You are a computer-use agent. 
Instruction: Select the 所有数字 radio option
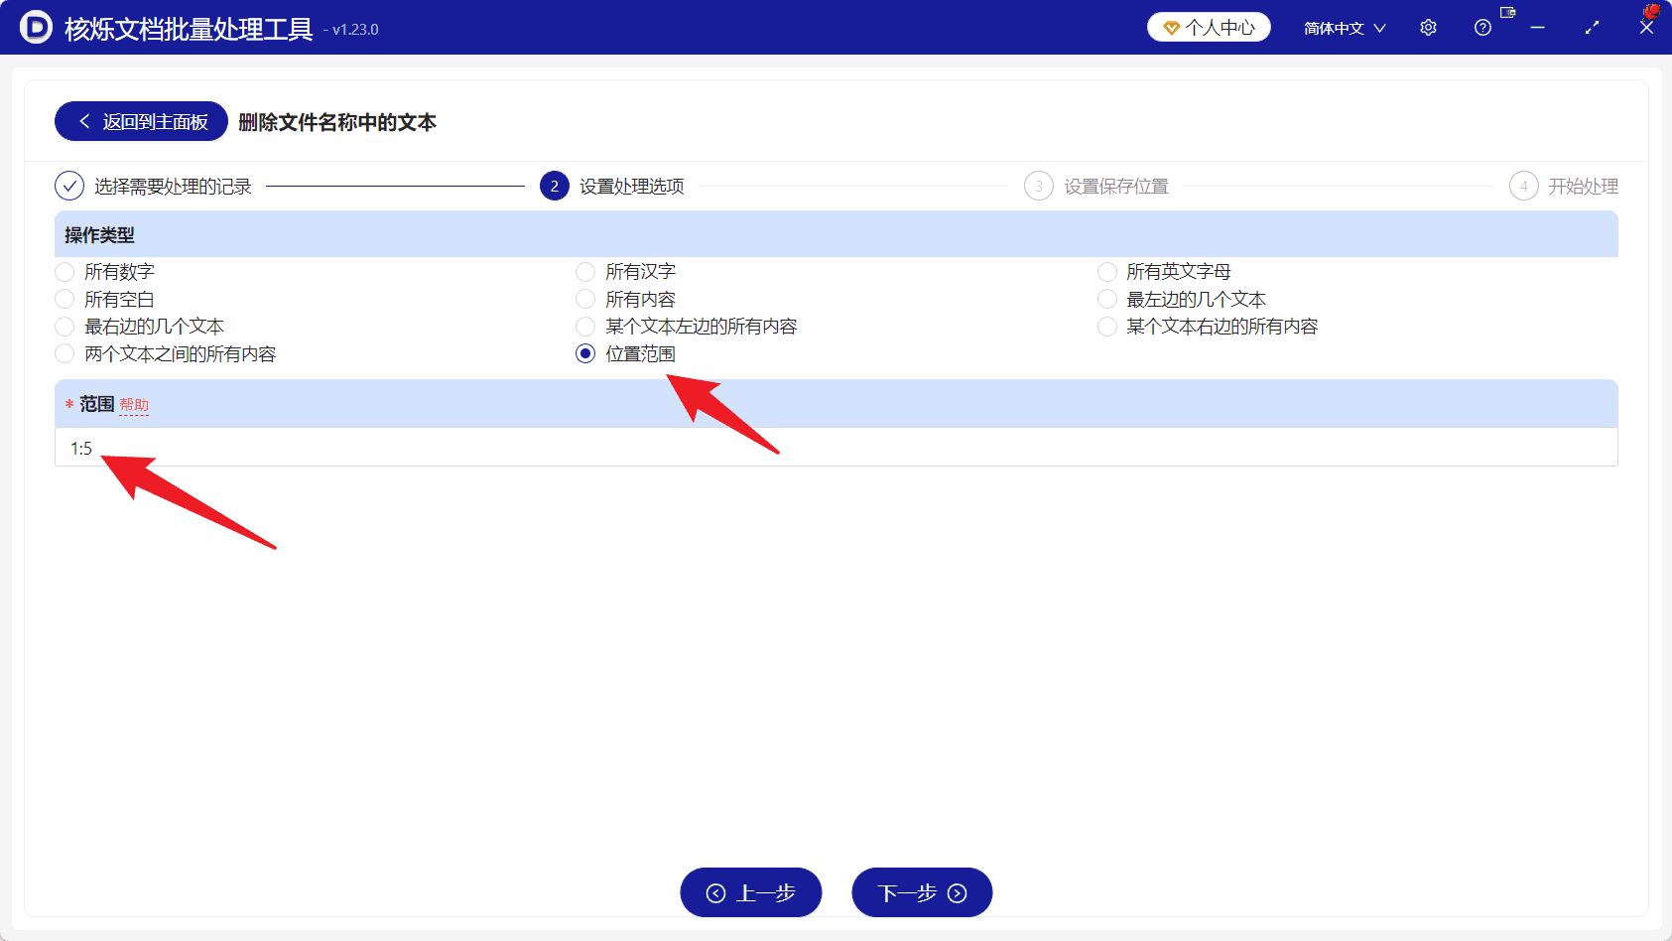click(105, 271)
